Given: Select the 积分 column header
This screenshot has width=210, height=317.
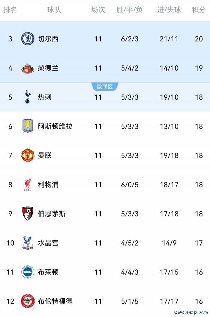Looking at the screenshot, I should point(199,10).
